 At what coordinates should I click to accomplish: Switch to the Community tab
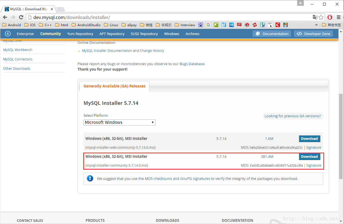pos(50,34)
